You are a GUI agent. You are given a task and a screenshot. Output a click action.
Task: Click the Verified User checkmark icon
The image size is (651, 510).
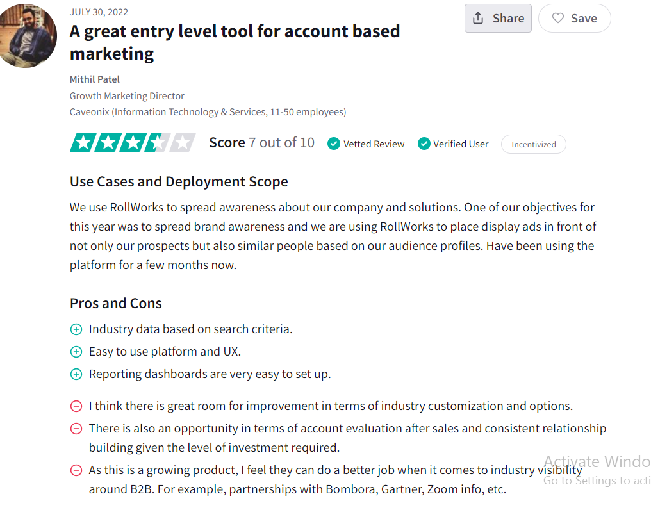(x=424, y=144)
